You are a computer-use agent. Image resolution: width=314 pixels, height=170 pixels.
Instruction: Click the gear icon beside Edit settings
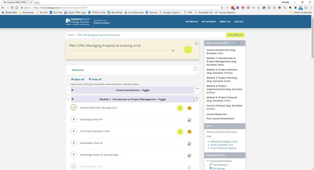[x=211, y=168]
